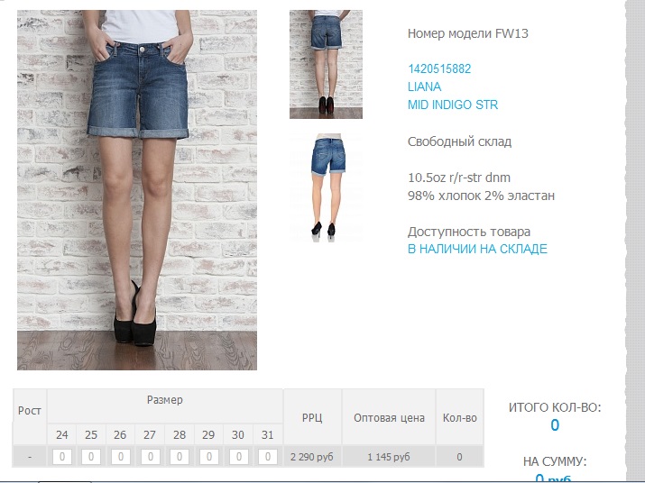
Task: Select the white-background shorts thumbnail
Action: [x=326, y=187]
